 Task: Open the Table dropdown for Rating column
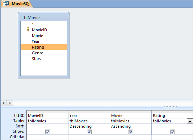(x=190, y=121)
